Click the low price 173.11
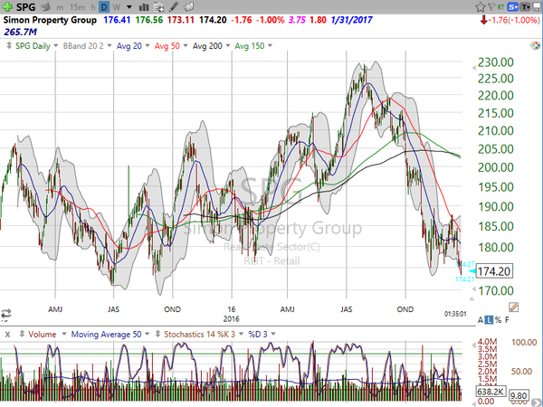This screenshot has height=407, width=543. pyautogui.click(x=181, y=20)
